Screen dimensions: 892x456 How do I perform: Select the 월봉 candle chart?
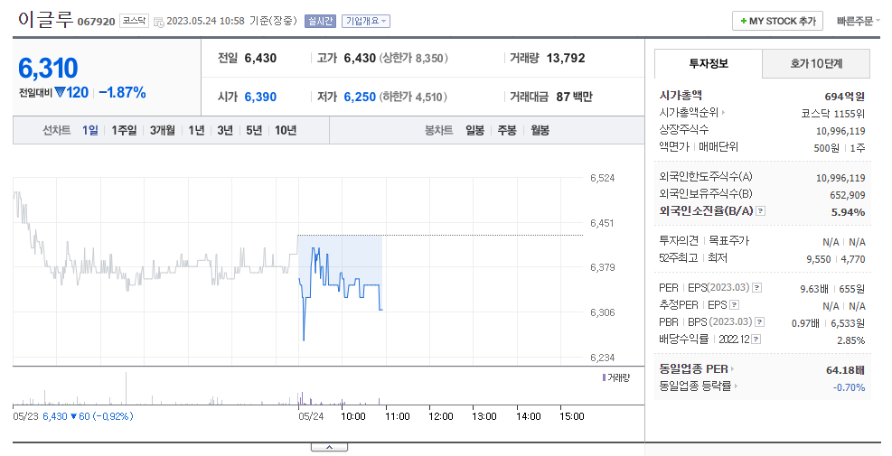click(x=540, y=130)
